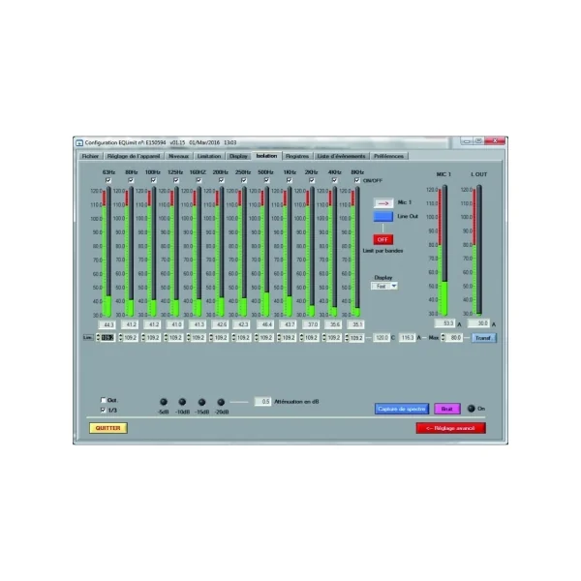Viewport: 581px width, 581px height.
Task: Click the 116.3 A value field
Action: point(408,338)
